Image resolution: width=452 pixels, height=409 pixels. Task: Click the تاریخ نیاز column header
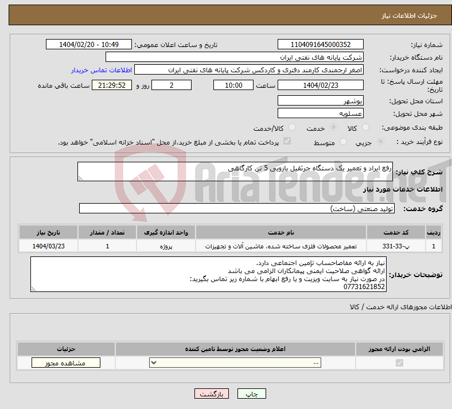point(48,232)
